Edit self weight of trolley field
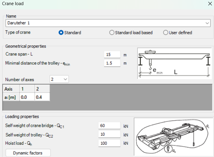The width and height of the screenshot is (214, 157). coord(109,134)
